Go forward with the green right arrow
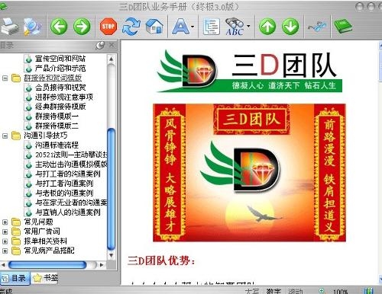Image resolution: width=382 pixels, height=294 pixels. tap(82, 26)
